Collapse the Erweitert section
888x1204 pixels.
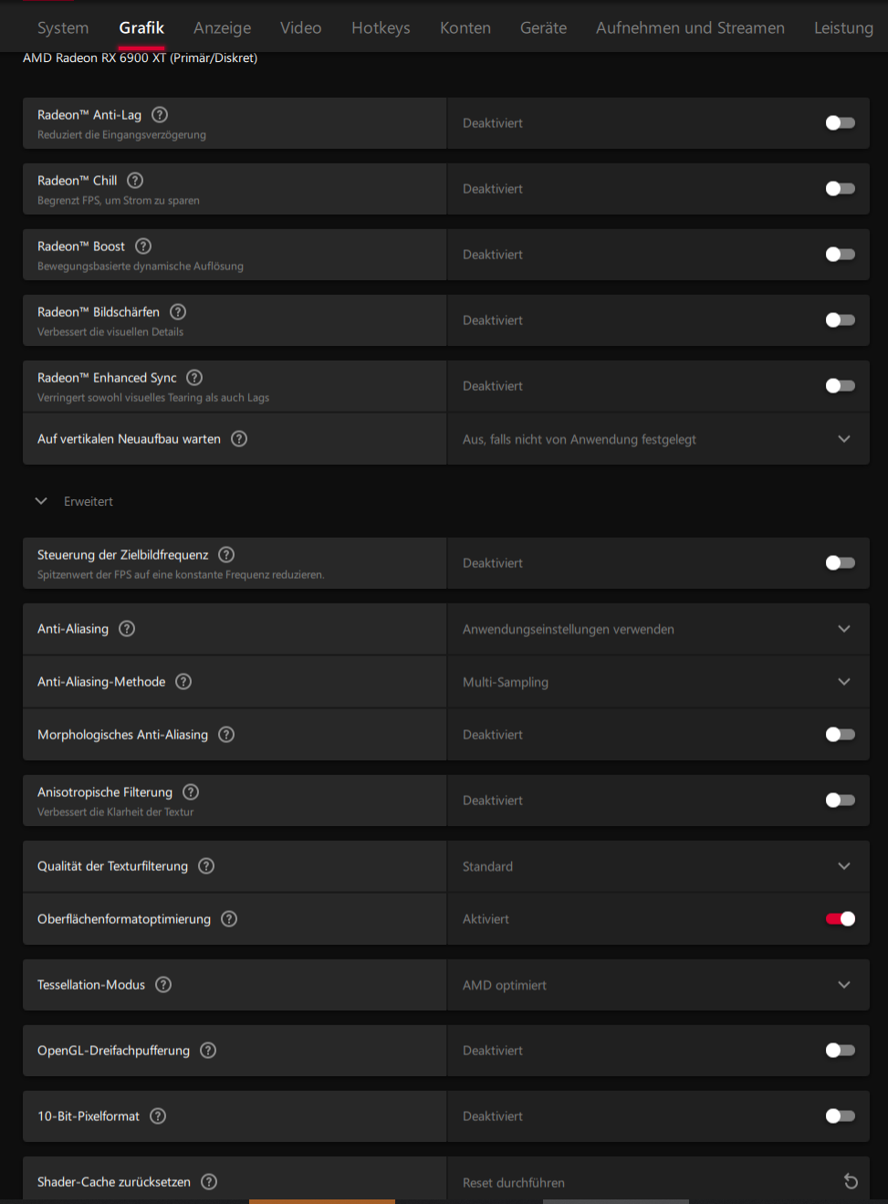pos(41,501)
